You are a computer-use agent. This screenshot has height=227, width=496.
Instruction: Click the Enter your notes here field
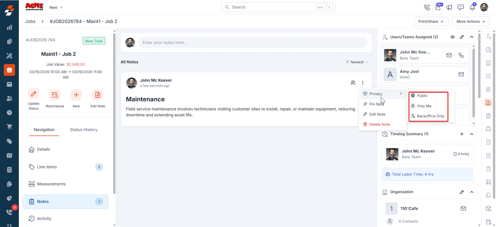[253, 42]
